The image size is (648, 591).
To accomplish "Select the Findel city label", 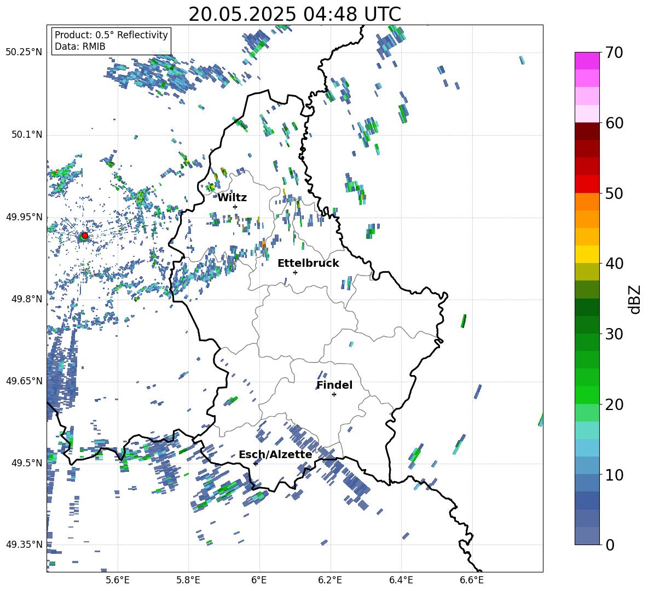I will click(x=334, y=385).
